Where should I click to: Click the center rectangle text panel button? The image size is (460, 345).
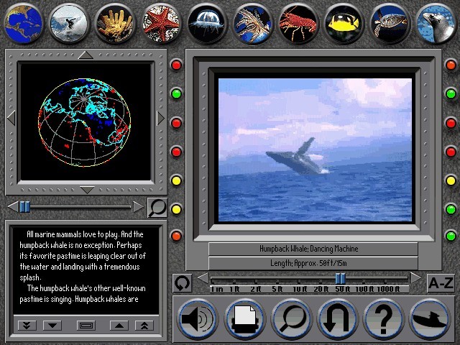tap(86, 326)
